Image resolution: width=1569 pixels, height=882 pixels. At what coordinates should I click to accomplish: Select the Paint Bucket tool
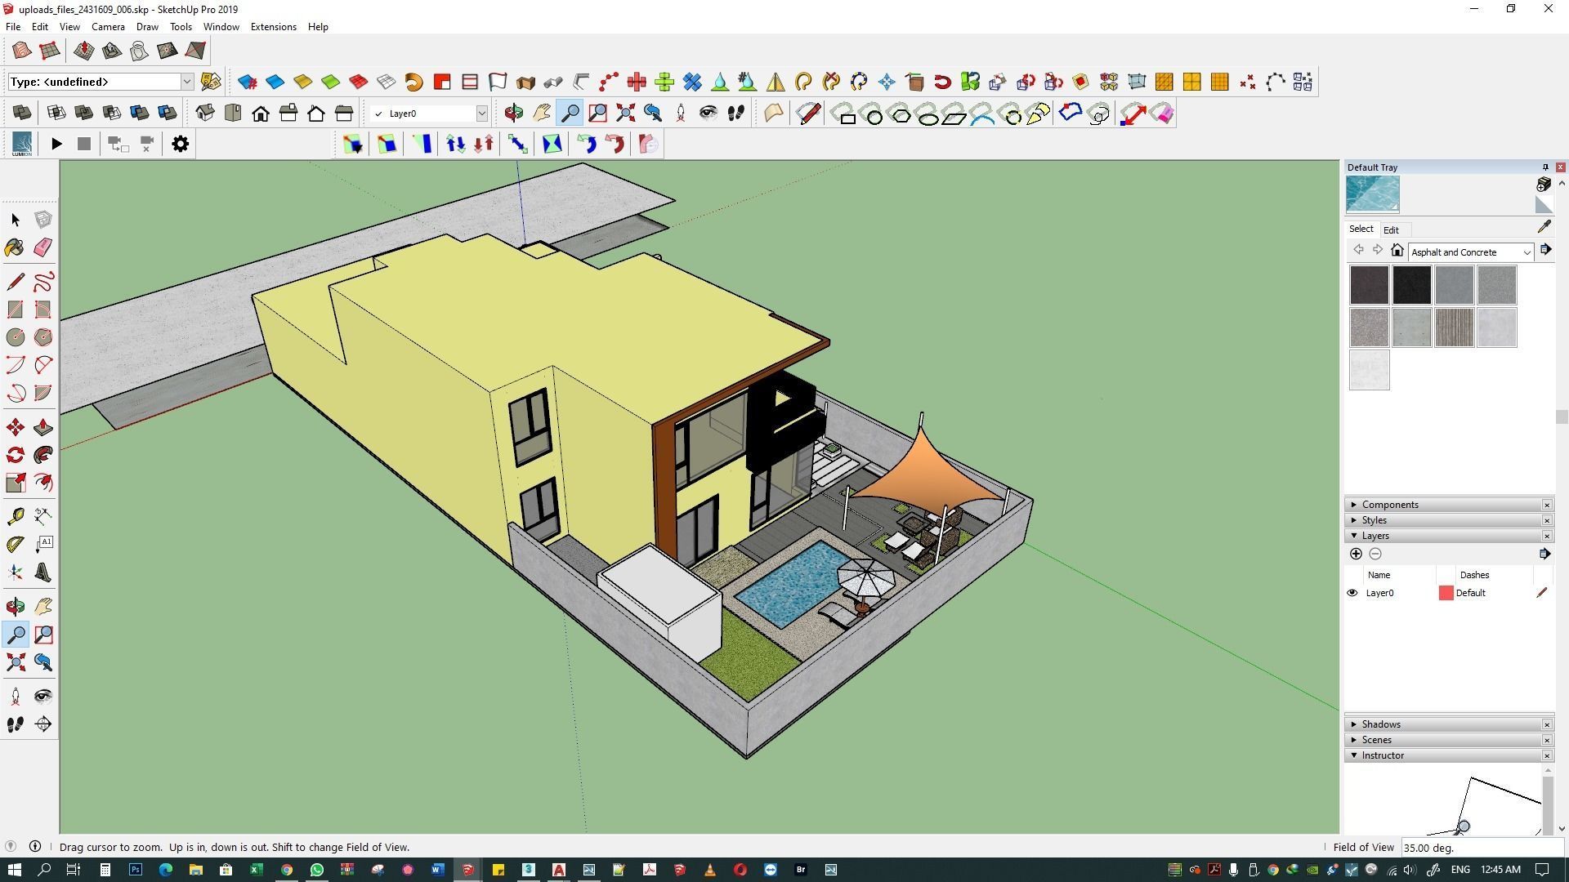tap(15, 247)
